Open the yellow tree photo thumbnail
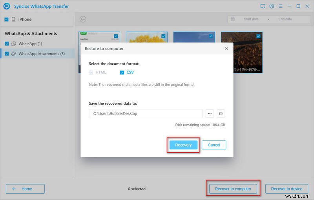314x200 pixels. [146, 37]
